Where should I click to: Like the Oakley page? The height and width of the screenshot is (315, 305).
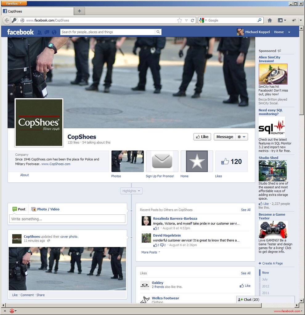(x=245, y=286)
